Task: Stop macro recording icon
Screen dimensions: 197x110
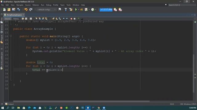Action: click(x=74, y=19)
